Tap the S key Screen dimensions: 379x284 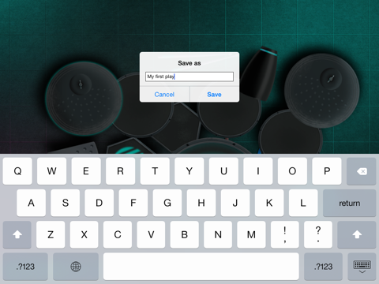coord(66,203)
